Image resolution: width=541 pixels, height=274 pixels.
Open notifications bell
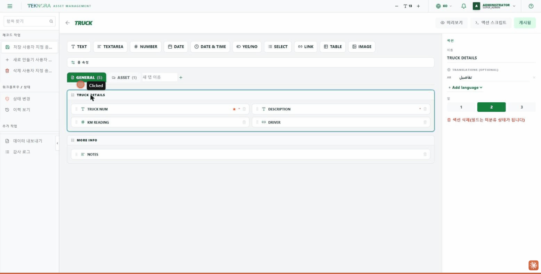463,6
